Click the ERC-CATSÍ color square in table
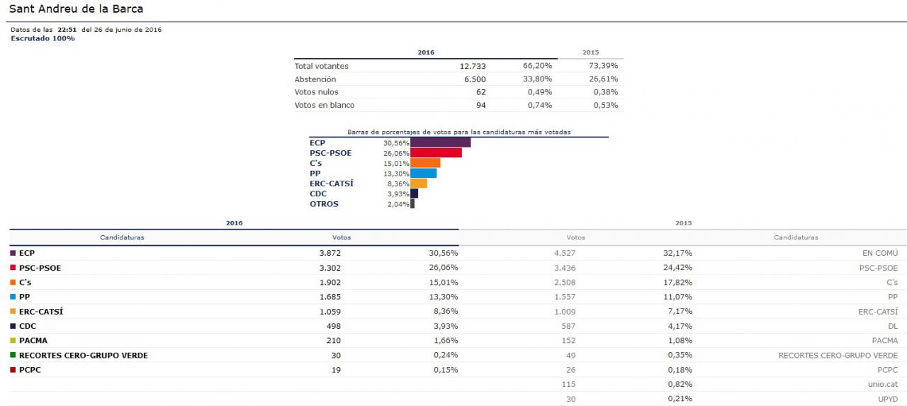The image size is (907, 406). click(x=13, y=311)
